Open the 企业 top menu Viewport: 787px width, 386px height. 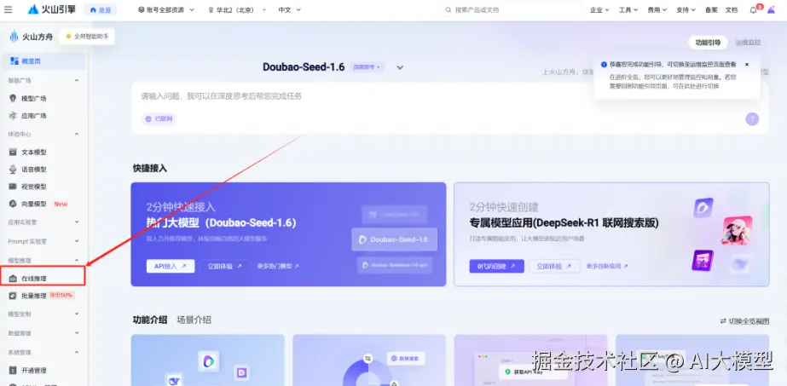click(599, 9)
